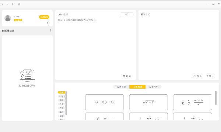Viewport: 221px width, 132px height.
Task: Click the yellow pill button on the profile card
Action: tap(44, 17)
